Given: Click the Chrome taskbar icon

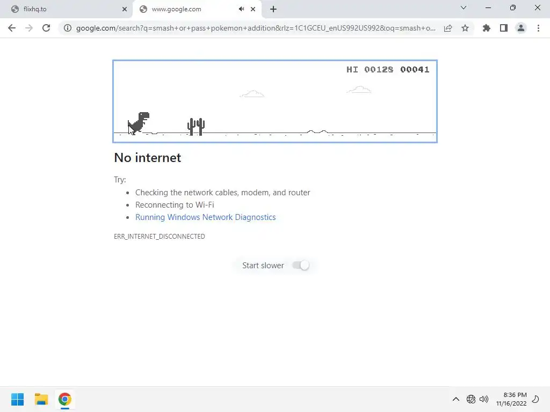Looking at the screenshot, I should [x=65, y=399].
